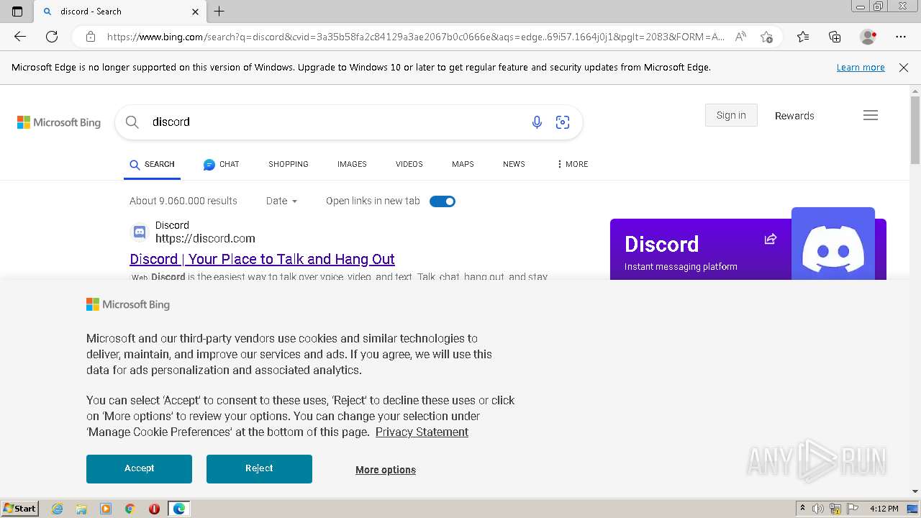
Task: Show hidden system tray icons
Action: (x=802, y=509)
